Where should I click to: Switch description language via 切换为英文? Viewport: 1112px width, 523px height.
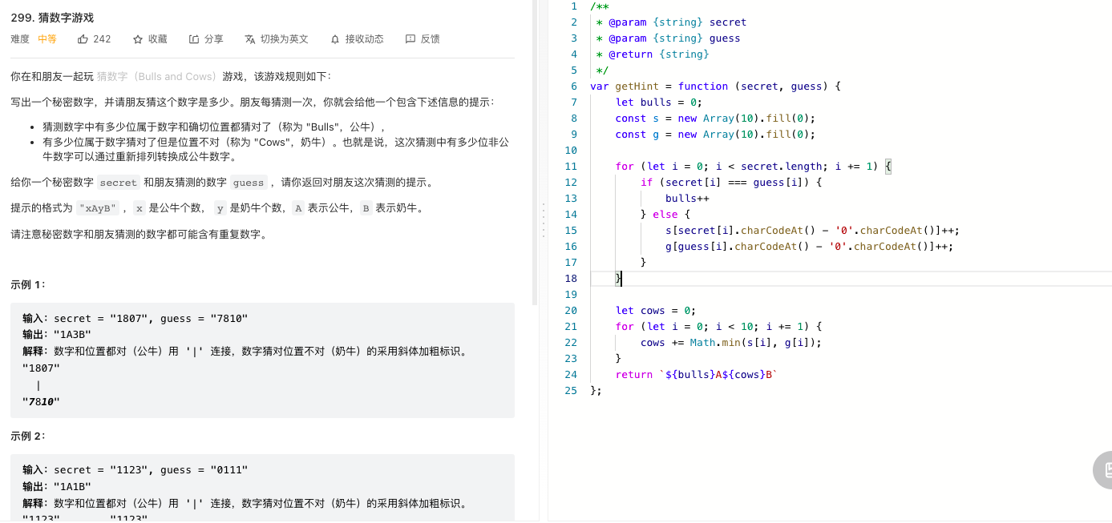click(x=277, y=39)
